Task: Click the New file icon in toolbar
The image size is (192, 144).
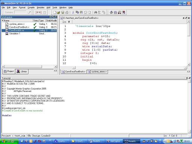Action: point(55,12)
